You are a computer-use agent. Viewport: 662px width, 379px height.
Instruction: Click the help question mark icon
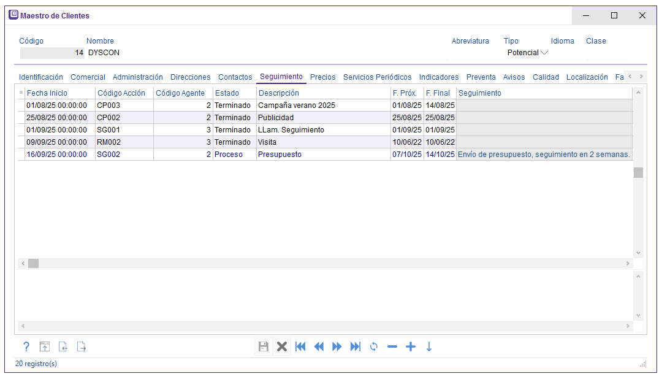tap(26, 346)
